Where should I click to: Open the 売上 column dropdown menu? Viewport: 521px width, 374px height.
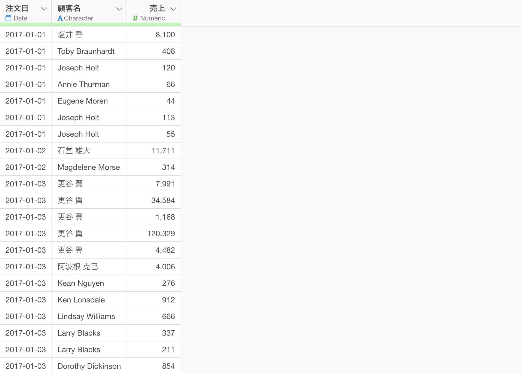pyautogui.click(x=173, y=9)
